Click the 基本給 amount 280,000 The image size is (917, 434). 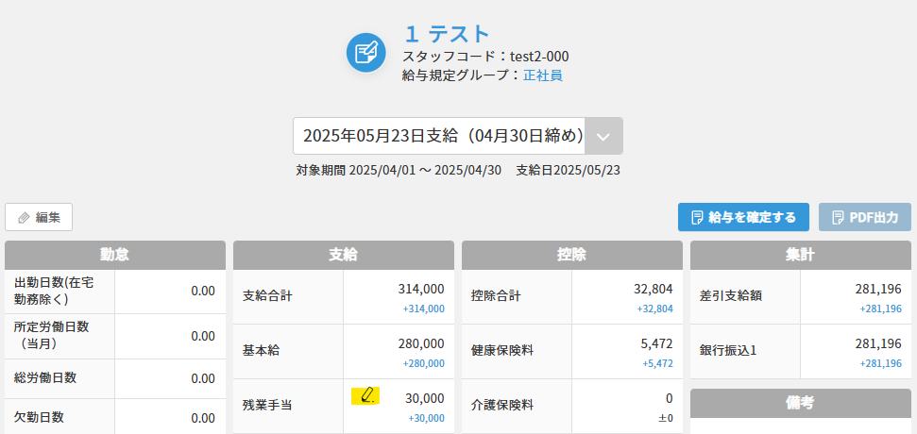tap(422, 343)
